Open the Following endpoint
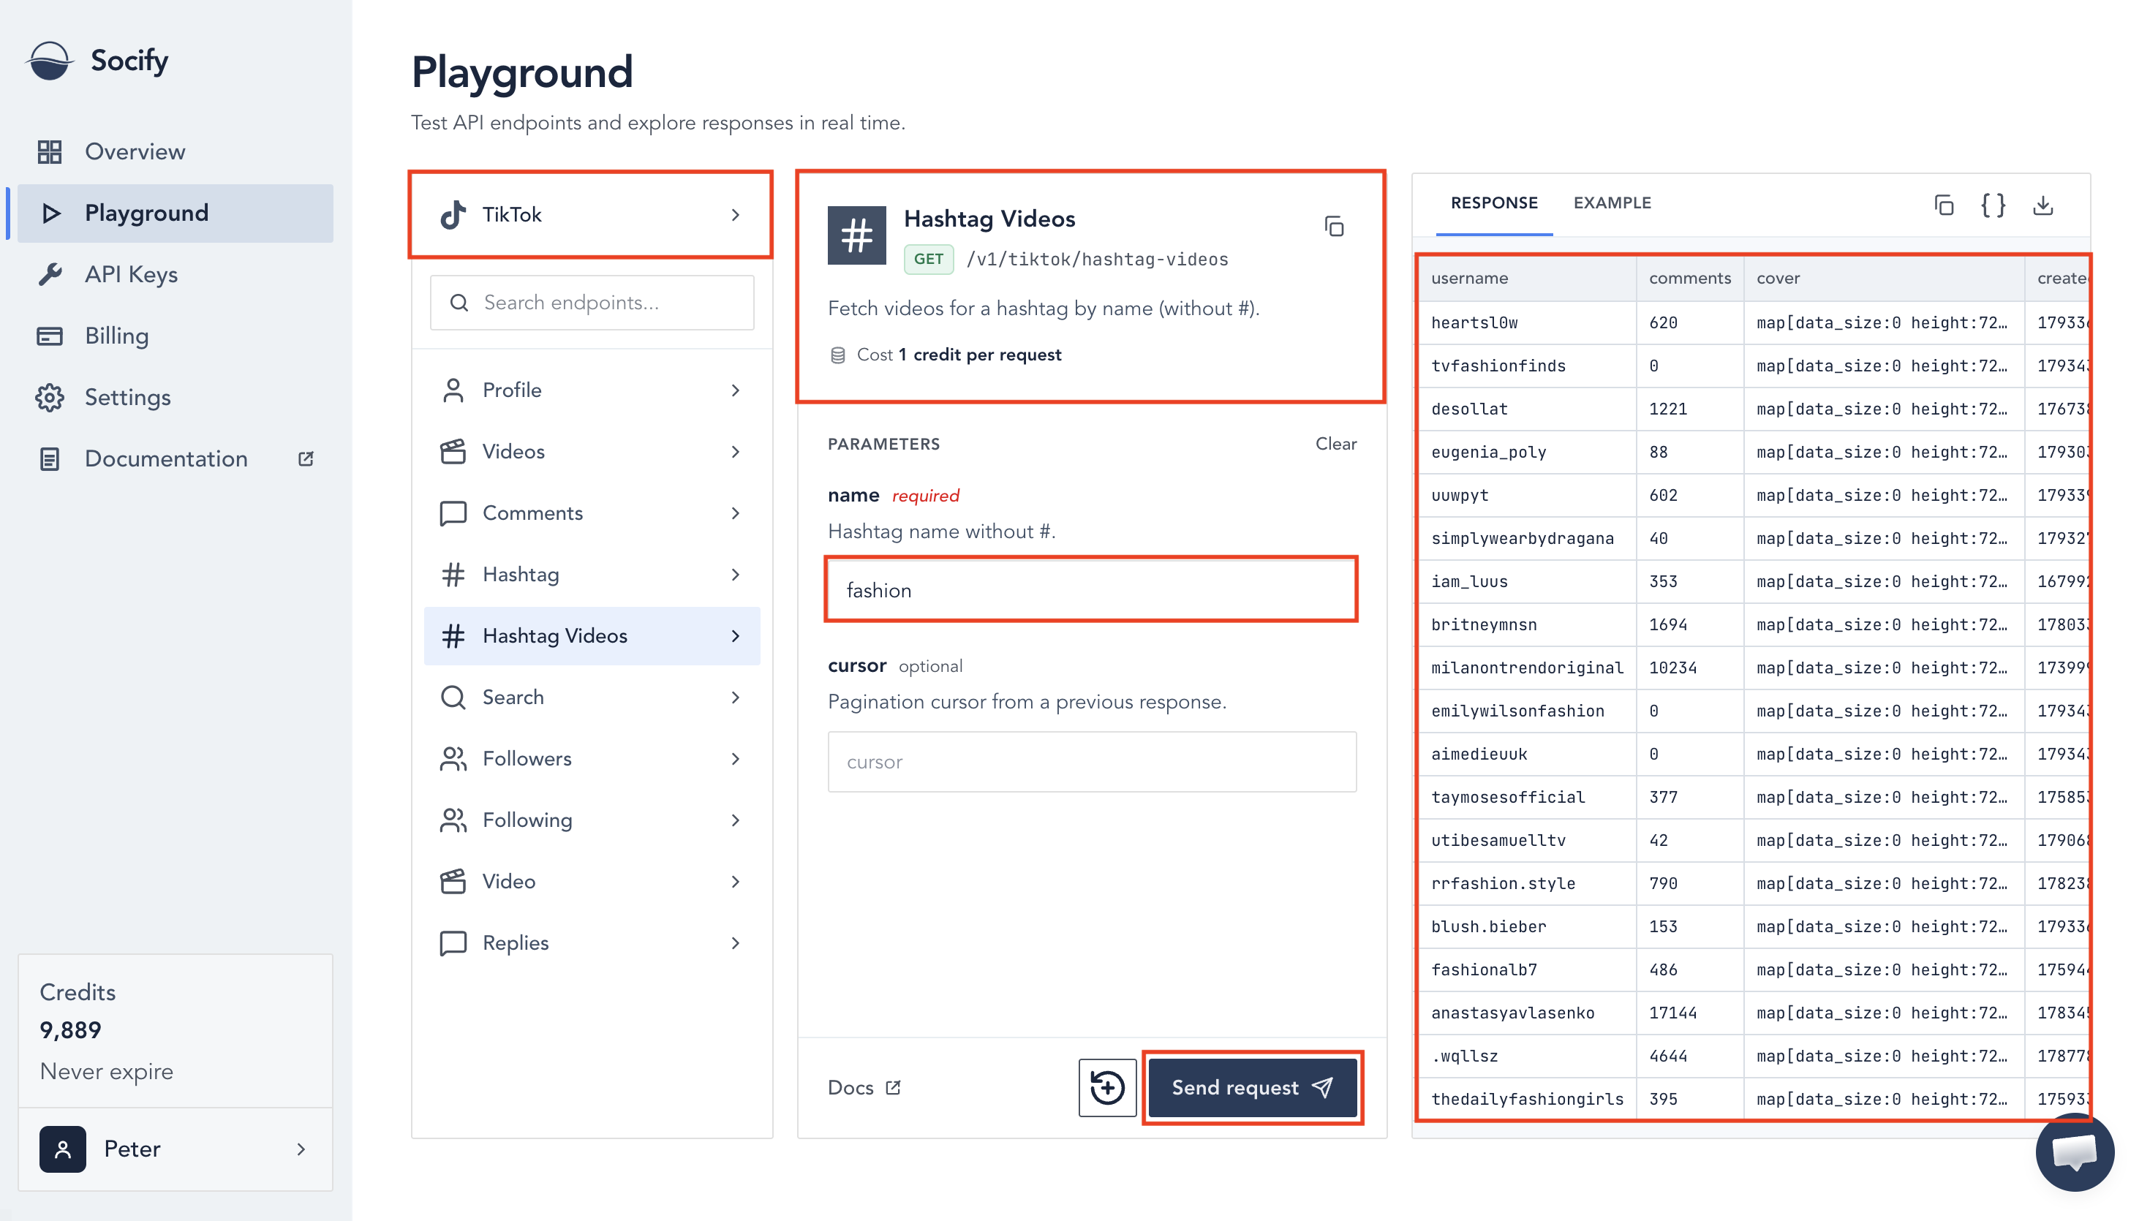2150x1221 pixels. 591,820
